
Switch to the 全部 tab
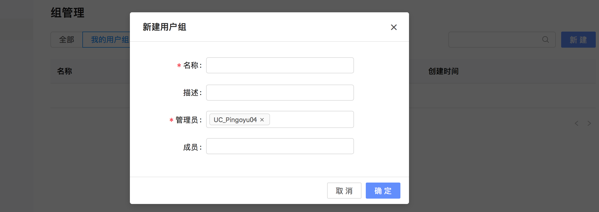point(67,40)
